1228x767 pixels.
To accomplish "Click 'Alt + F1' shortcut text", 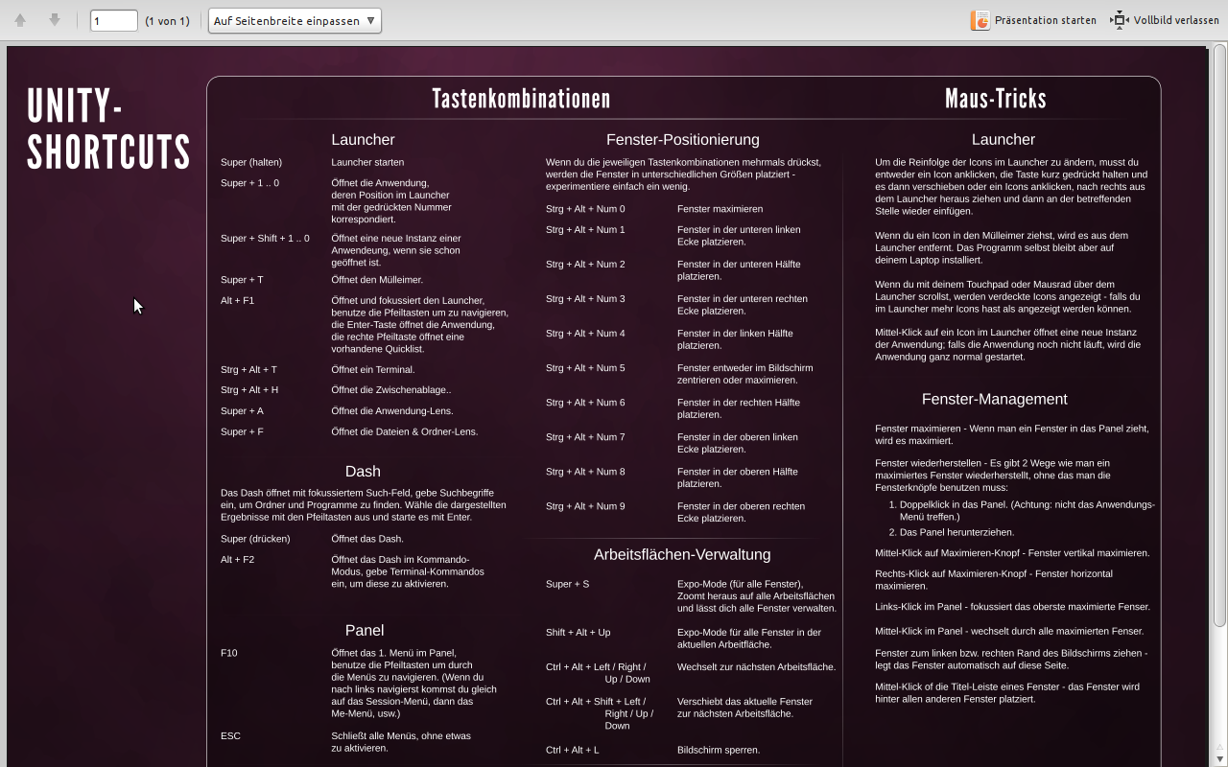I will (x=237, y=300).
